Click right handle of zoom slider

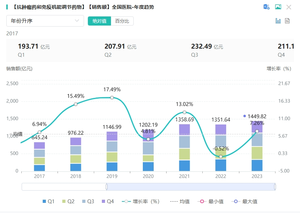(275, 187)
